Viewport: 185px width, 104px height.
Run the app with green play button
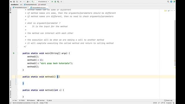tap(52, 1)
